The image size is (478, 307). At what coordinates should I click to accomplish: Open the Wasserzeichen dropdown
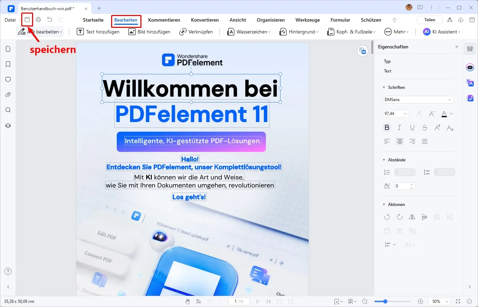[248, 31]
